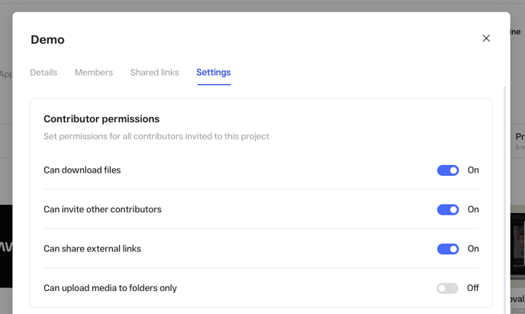Click the On label beside download files
The height and width of the screenshot is (314, 525).
point(473,170)
